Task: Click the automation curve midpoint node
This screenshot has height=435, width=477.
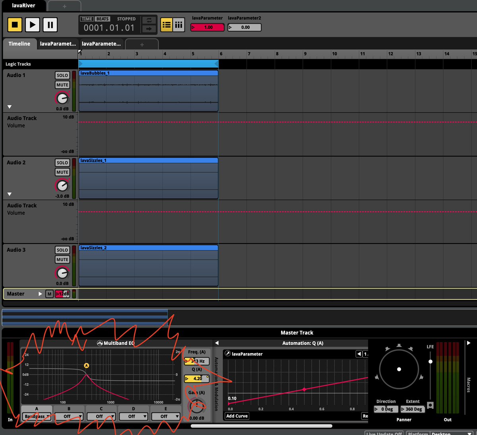Action: 304,390
